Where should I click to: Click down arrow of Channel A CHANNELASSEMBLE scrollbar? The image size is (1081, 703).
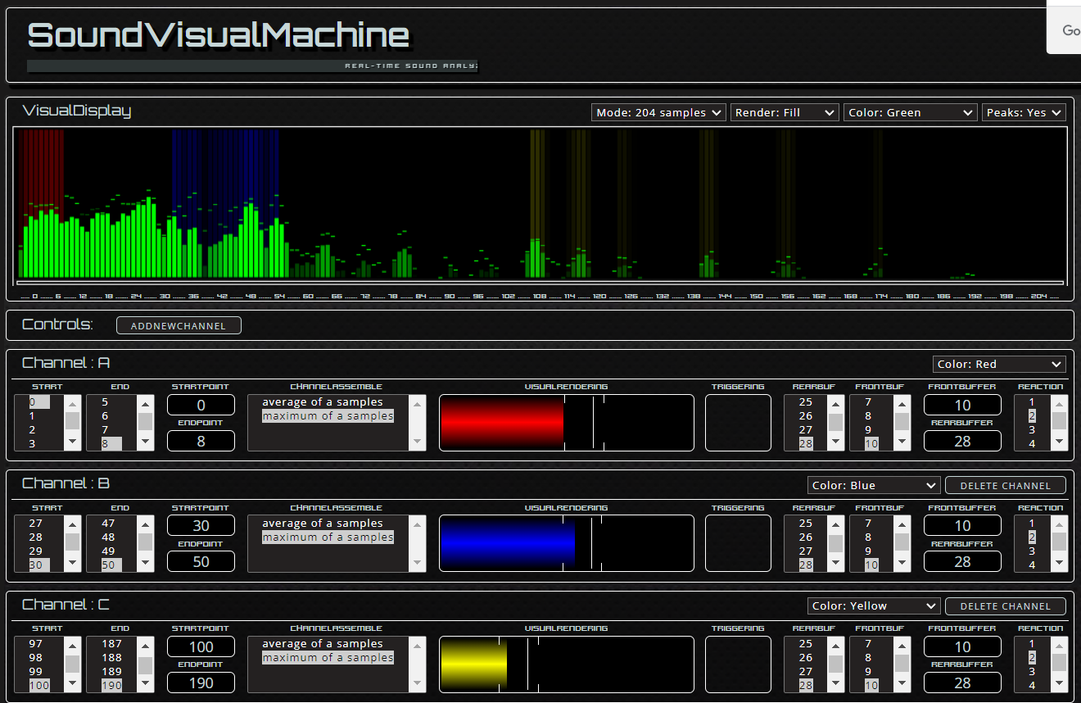pyautogui.click(x=418, y=442)
